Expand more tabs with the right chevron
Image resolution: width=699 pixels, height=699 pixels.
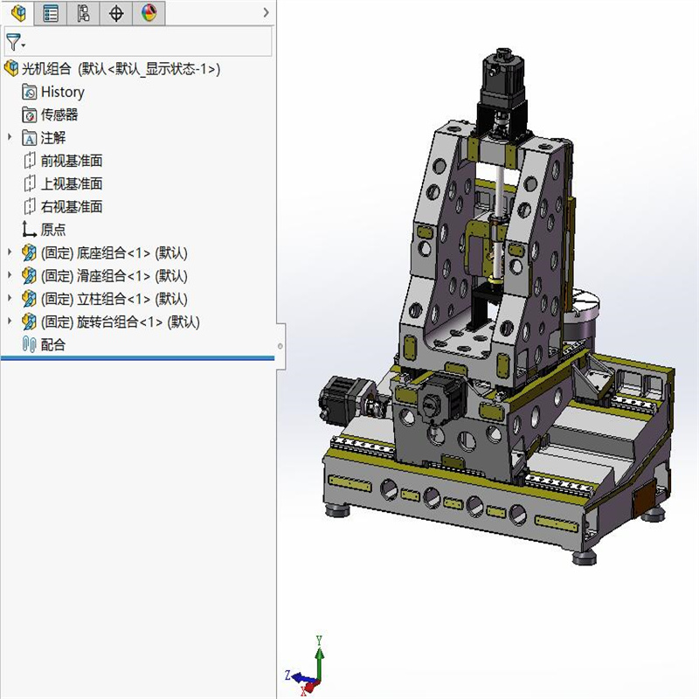coord(266,12)
